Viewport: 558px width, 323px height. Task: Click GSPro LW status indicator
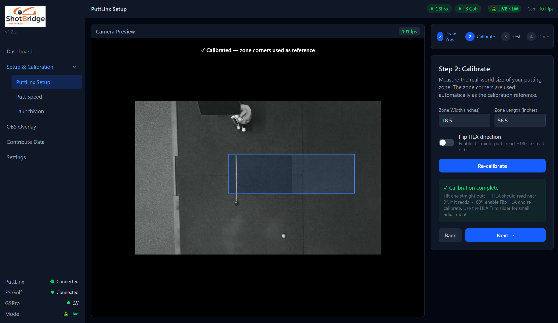click(73, 303)
